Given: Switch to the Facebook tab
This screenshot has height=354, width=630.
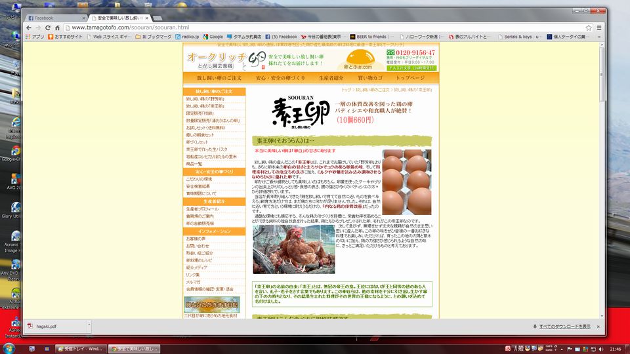Looking at the screenshot, I should tap(54, 18).
